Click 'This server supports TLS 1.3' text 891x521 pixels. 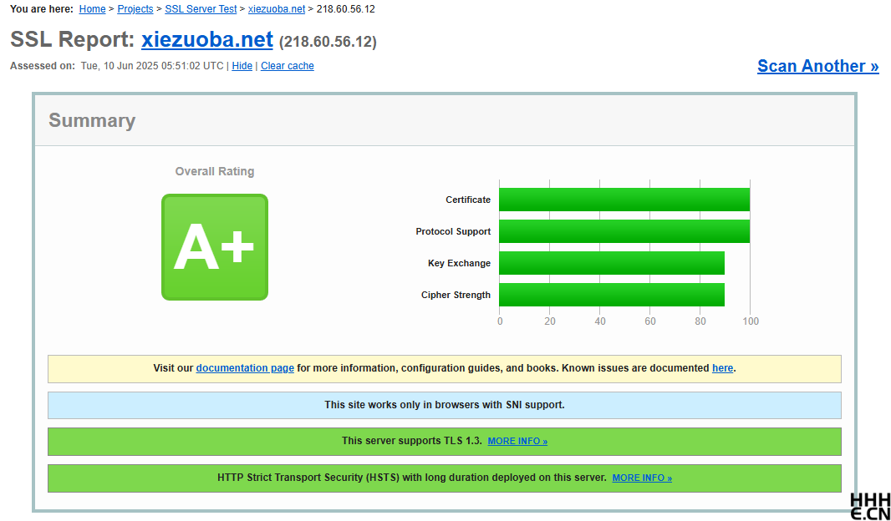click(412, 441)
